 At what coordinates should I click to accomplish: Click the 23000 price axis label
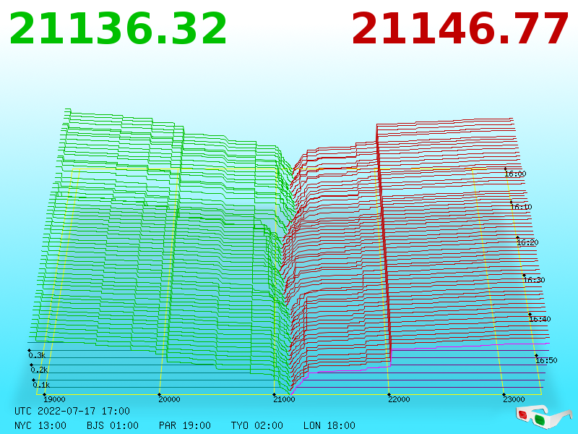(x=514, y=399)
